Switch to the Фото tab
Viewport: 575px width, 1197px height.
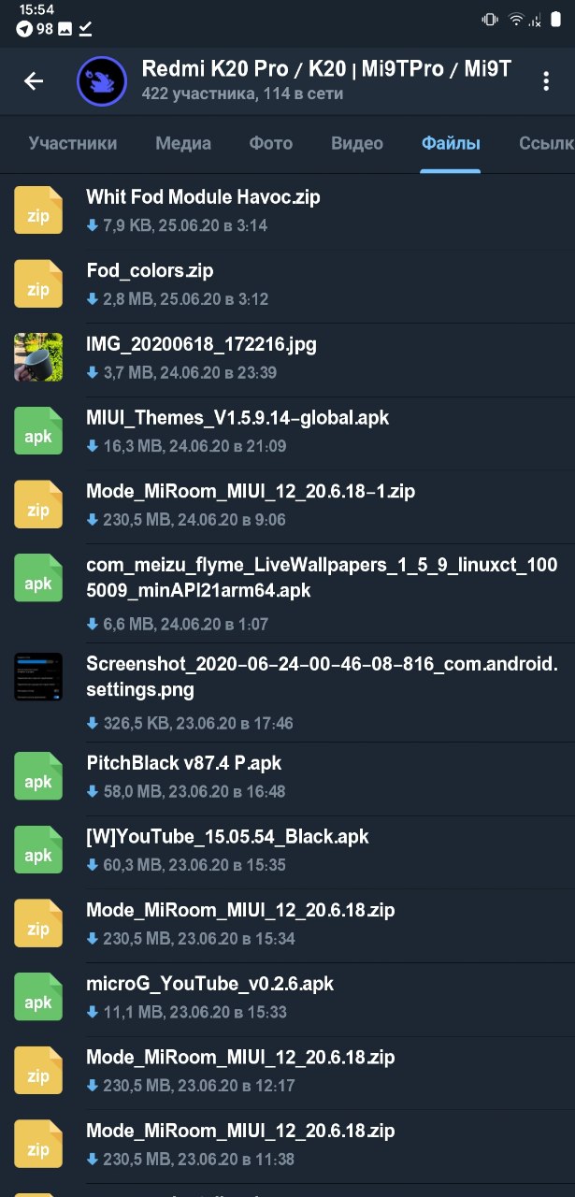[271, 143]
